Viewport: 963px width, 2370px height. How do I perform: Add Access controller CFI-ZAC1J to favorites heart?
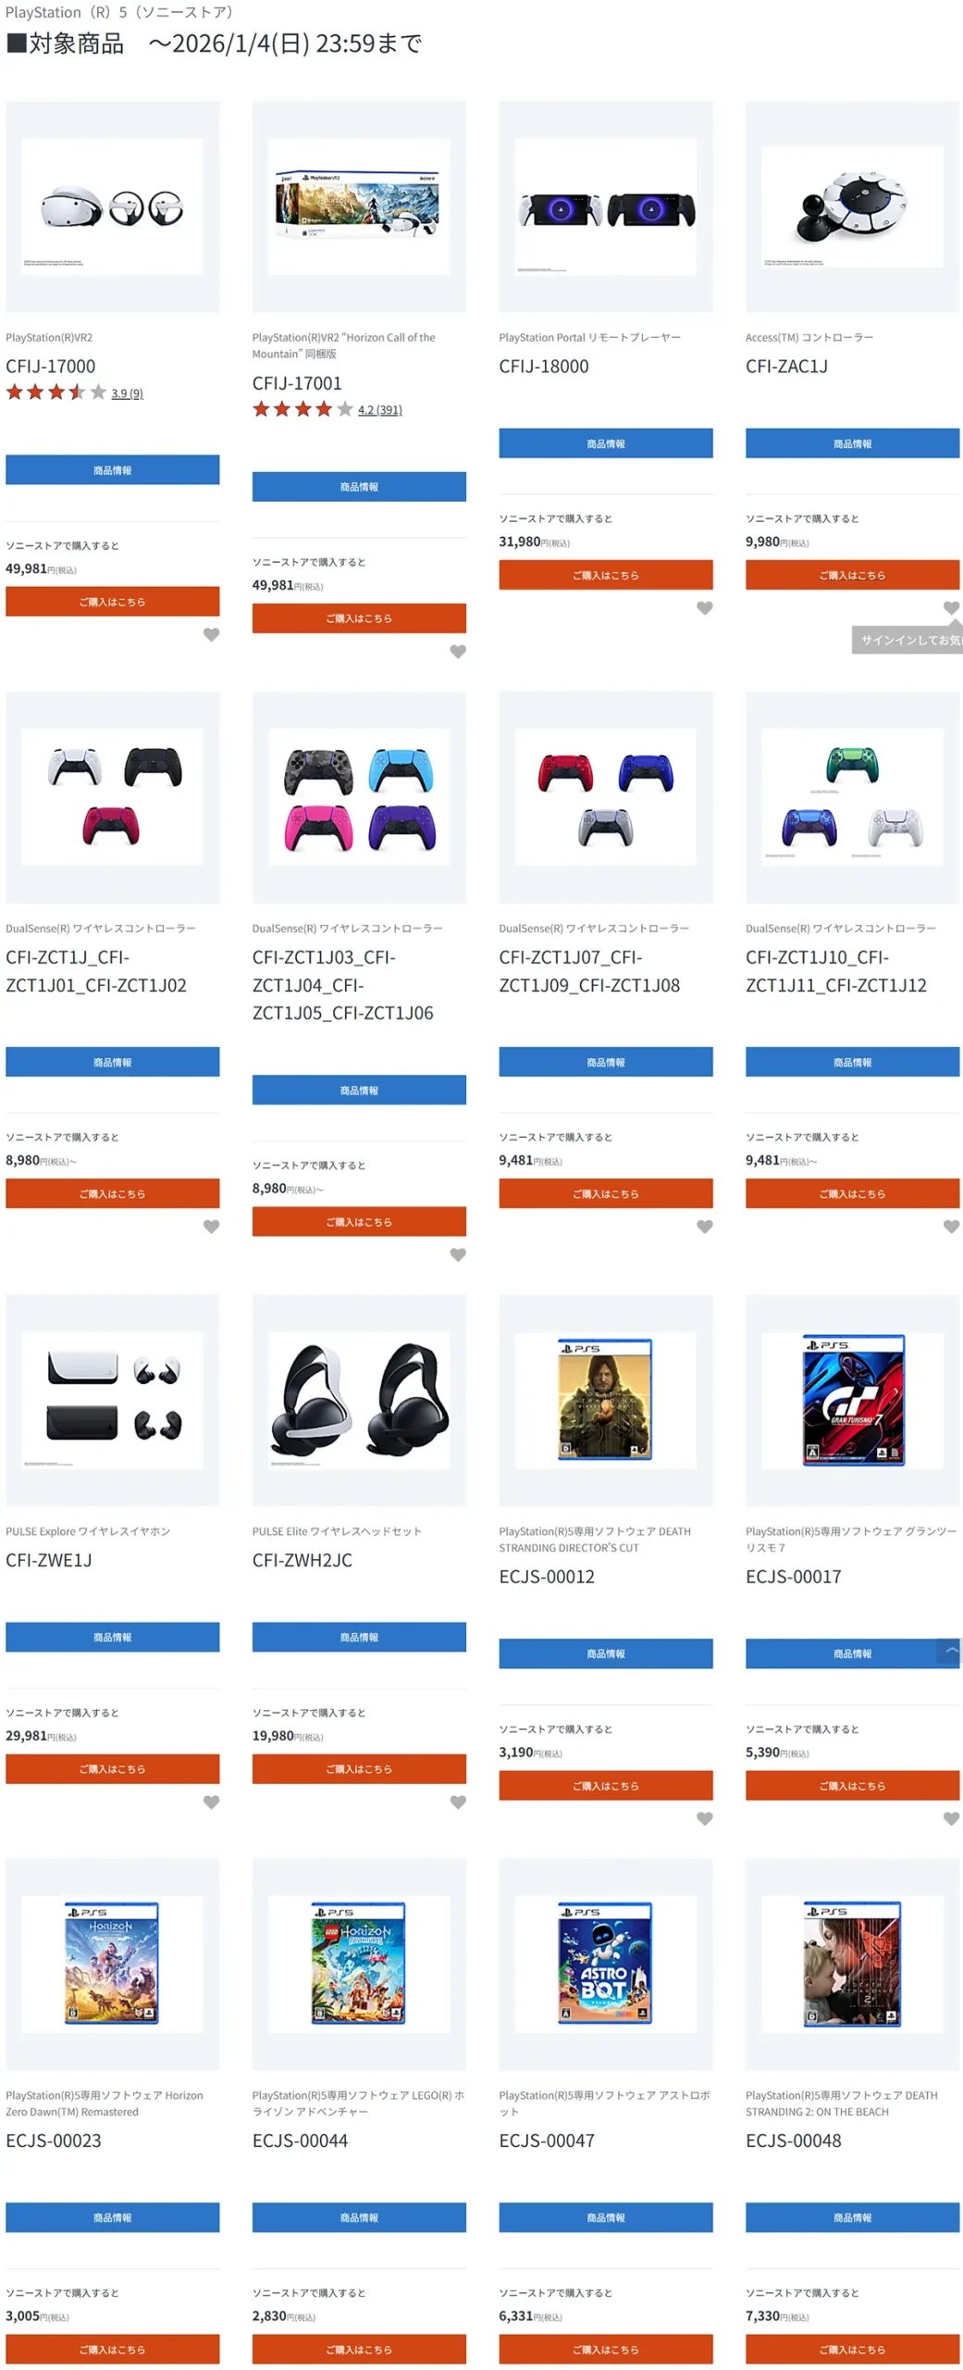(x=951, y=607)
